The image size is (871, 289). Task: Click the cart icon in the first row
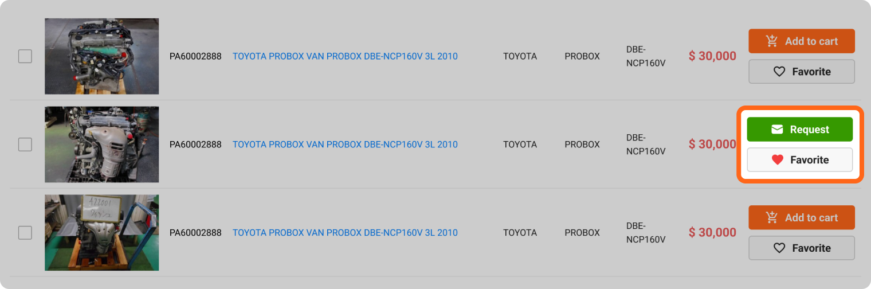[772, 41]
